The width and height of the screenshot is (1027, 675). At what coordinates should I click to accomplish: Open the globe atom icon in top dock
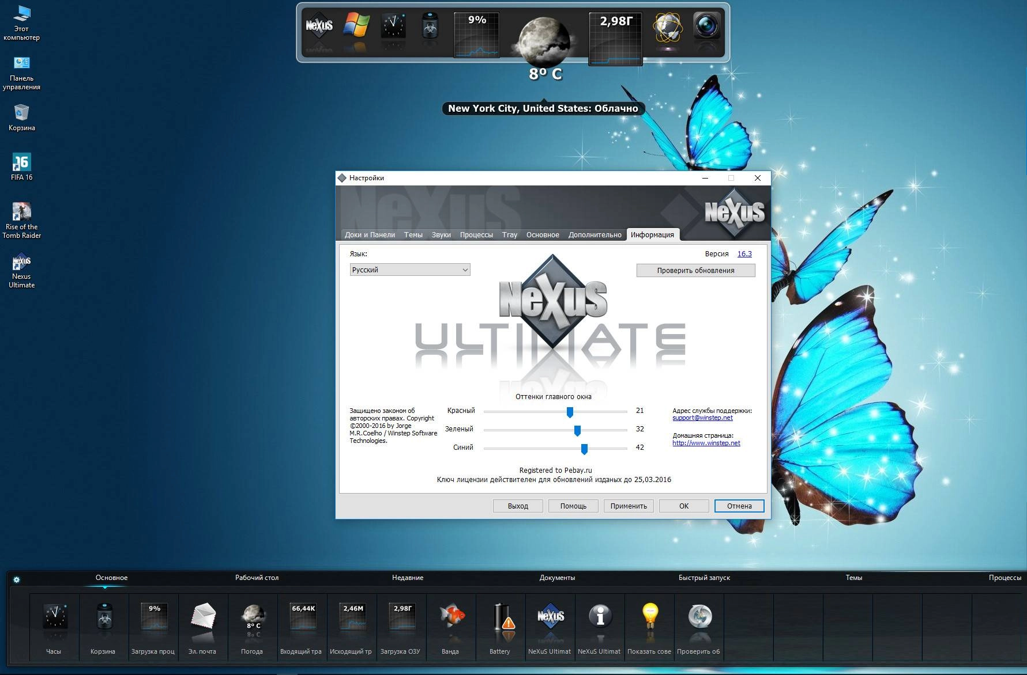tap(667, 28)
